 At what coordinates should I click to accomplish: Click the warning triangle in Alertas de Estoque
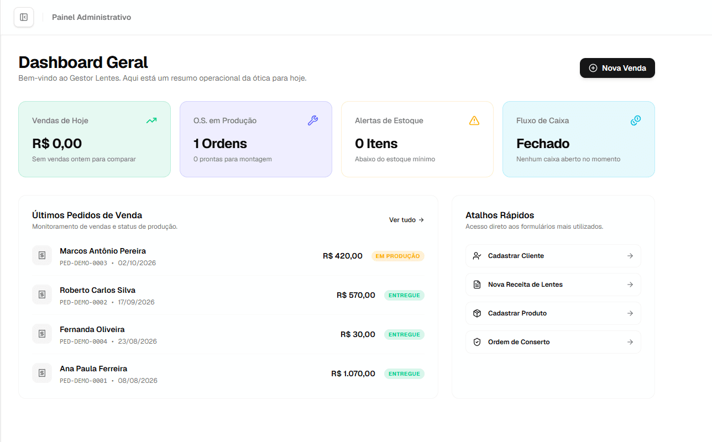[474, 120]
